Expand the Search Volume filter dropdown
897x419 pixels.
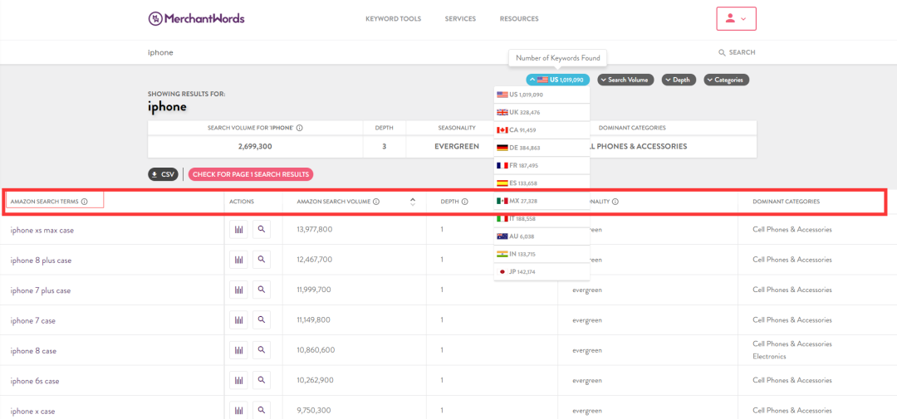(625, 80)
